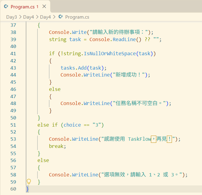Viewport: 202px width, 195px height.
Task: Click line number 41 in gutter
Action: pyautogui.click(x=13, y=54)
